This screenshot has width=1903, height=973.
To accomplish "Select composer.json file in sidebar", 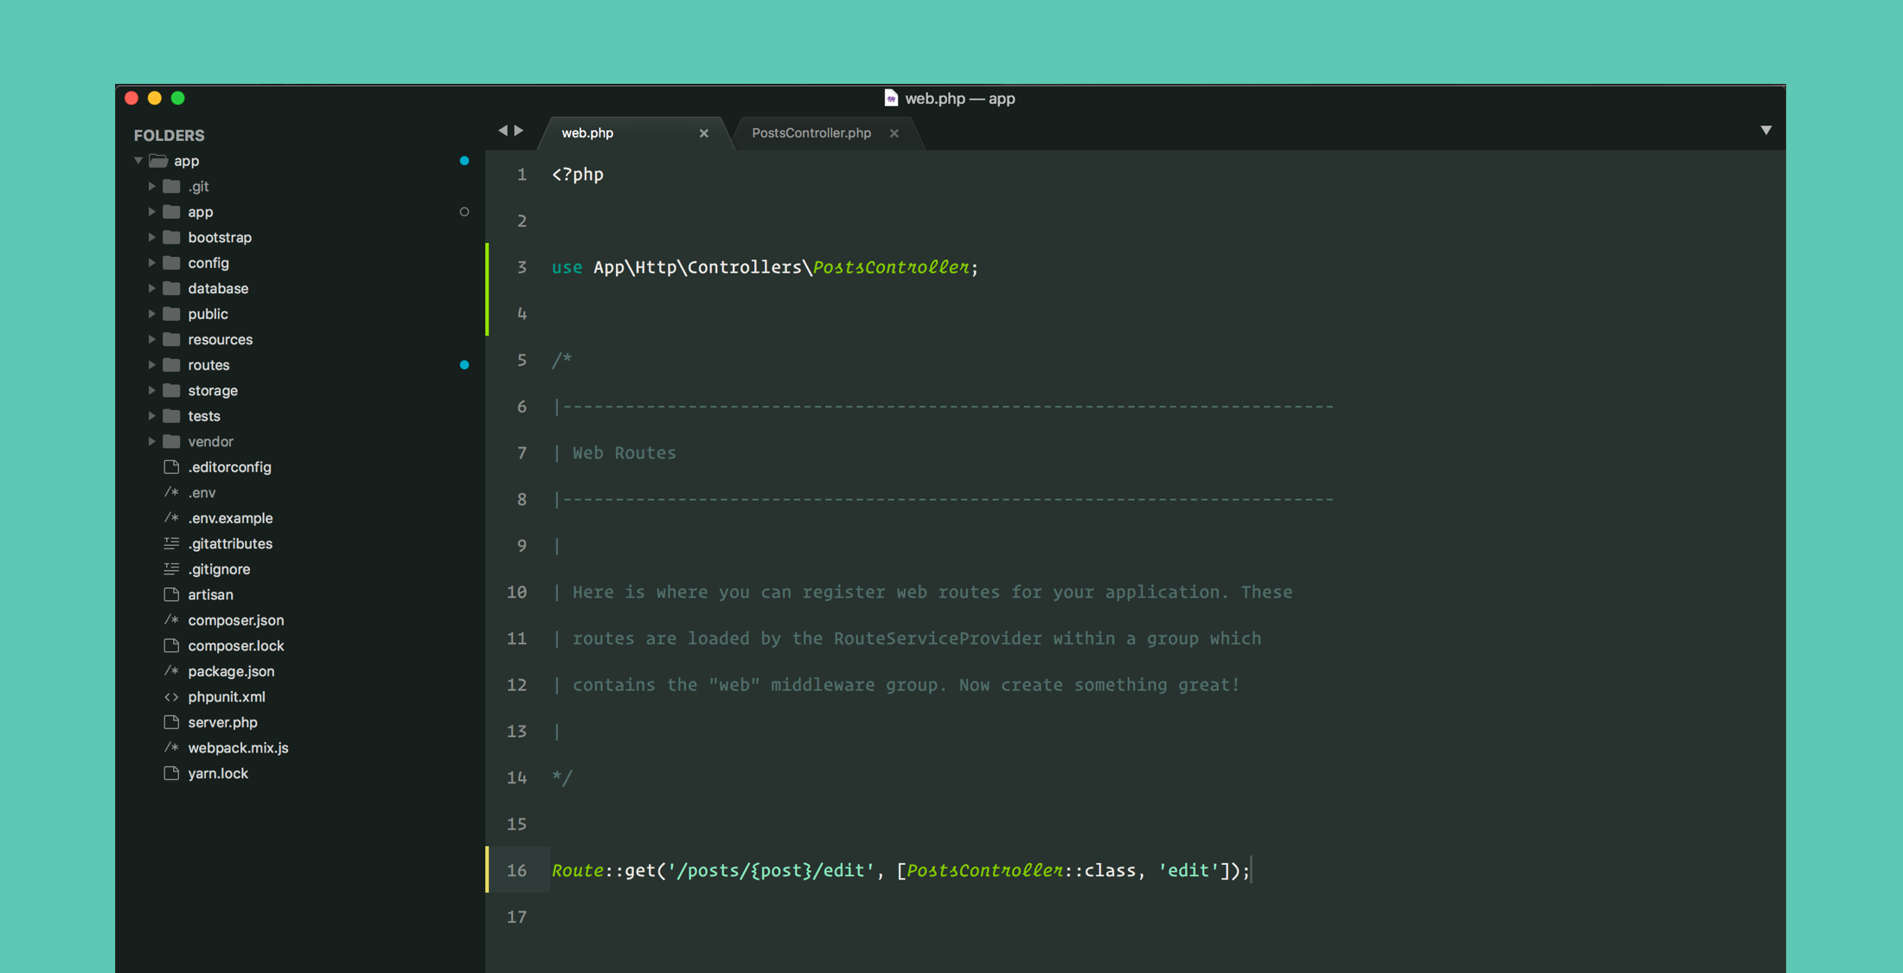I will tap(232, 619).
